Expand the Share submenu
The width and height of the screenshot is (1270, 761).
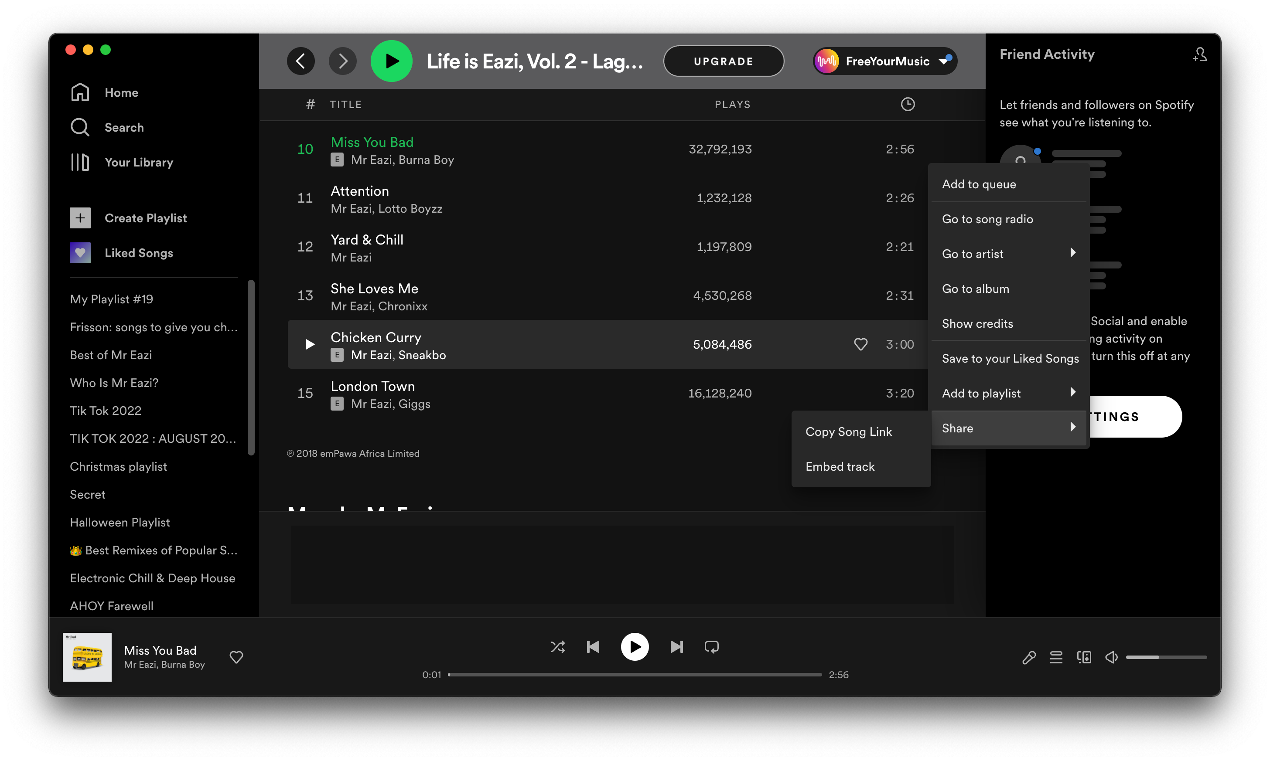[1008, 428]
